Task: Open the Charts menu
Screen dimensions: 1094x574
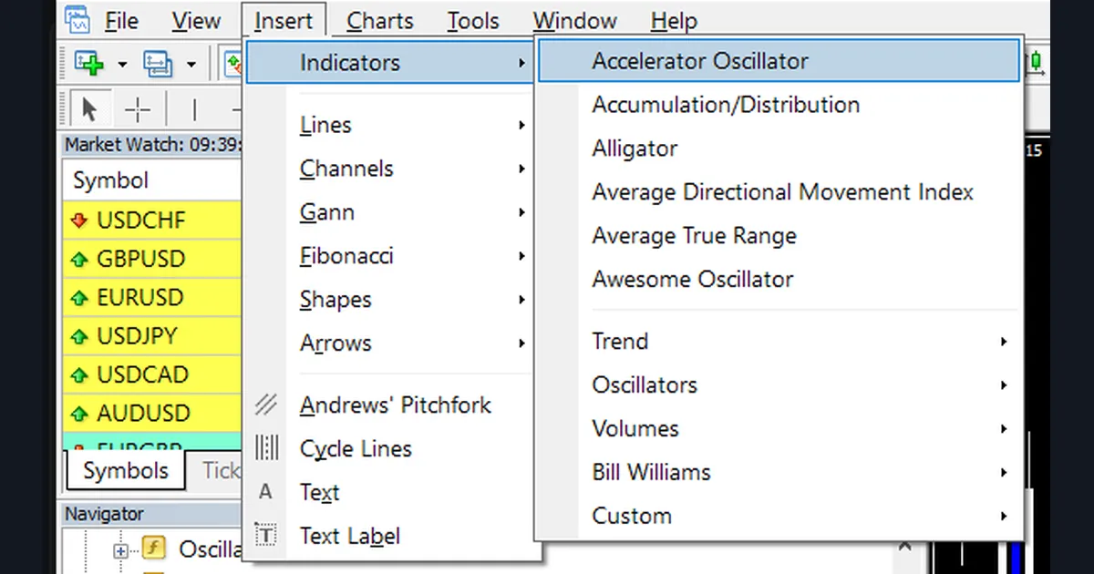Action: click(x=380, y=20)
